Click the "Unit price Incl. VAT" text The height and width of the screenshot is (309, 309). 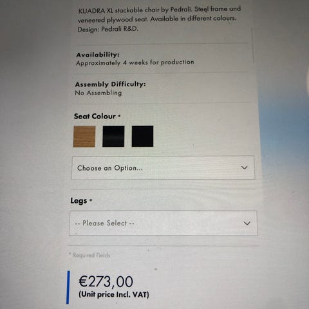coord(114,294)
